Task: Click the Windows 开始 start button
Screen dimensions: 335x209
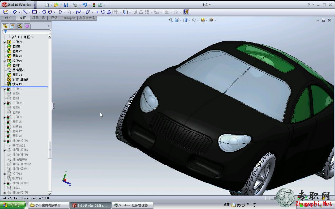Action: coord(12,205)
